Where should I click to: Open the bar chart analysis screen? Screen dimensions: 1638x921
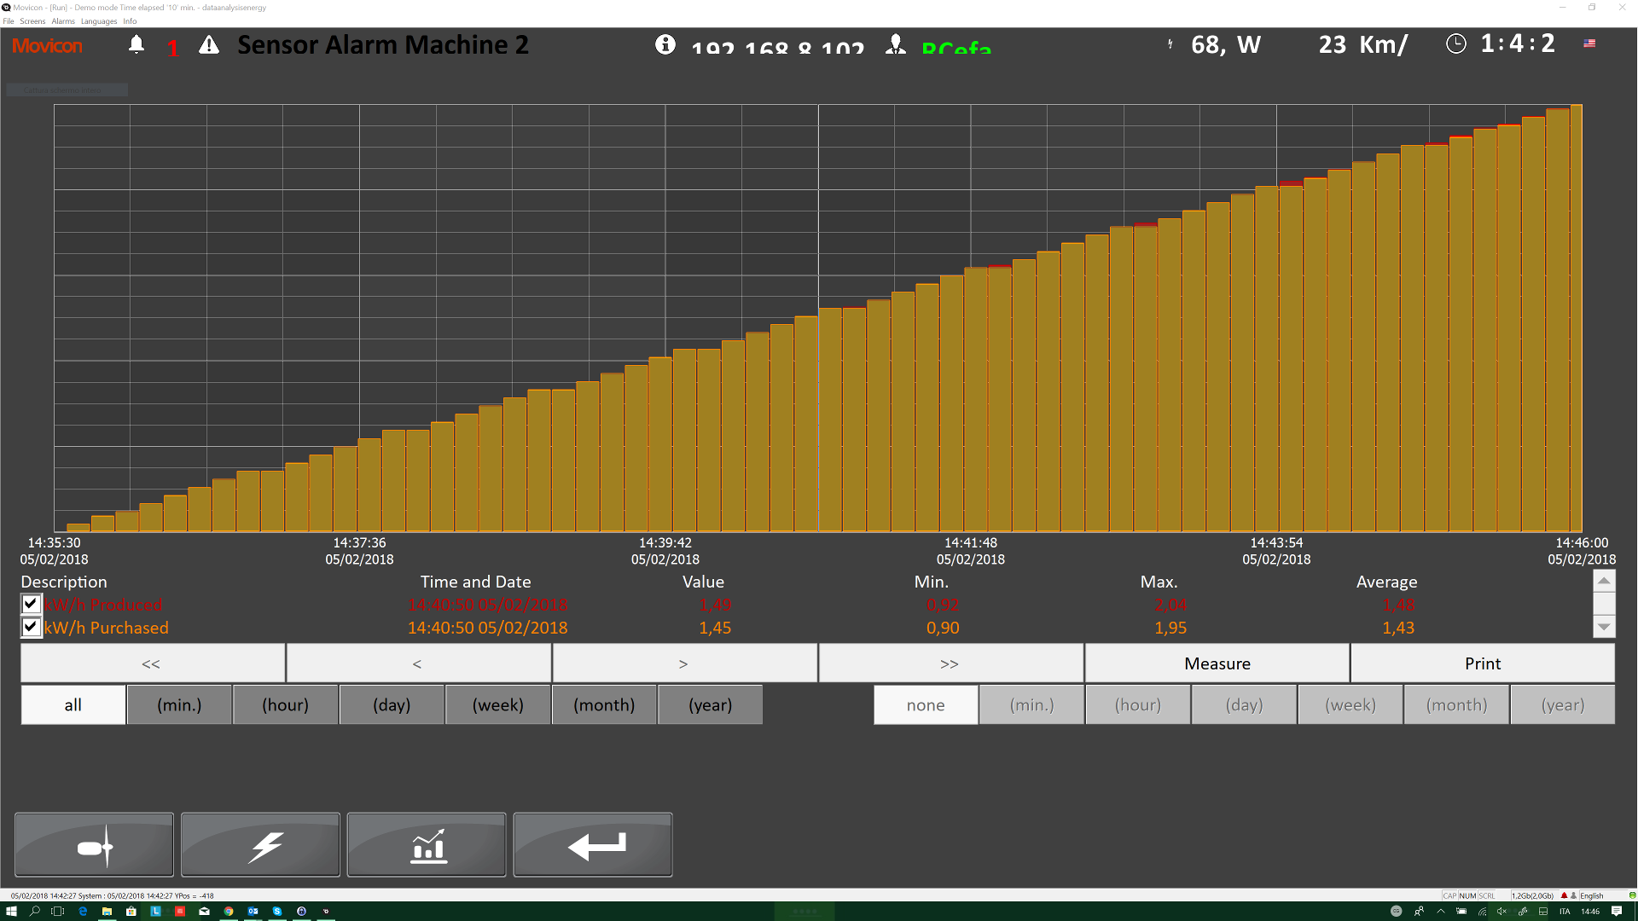(x=427, y=845)
